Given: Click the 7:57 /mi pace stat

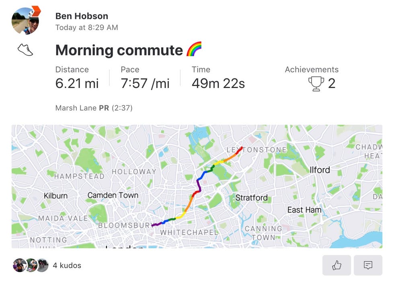Looking at the screenshot, I should click(x=145, y=83).
